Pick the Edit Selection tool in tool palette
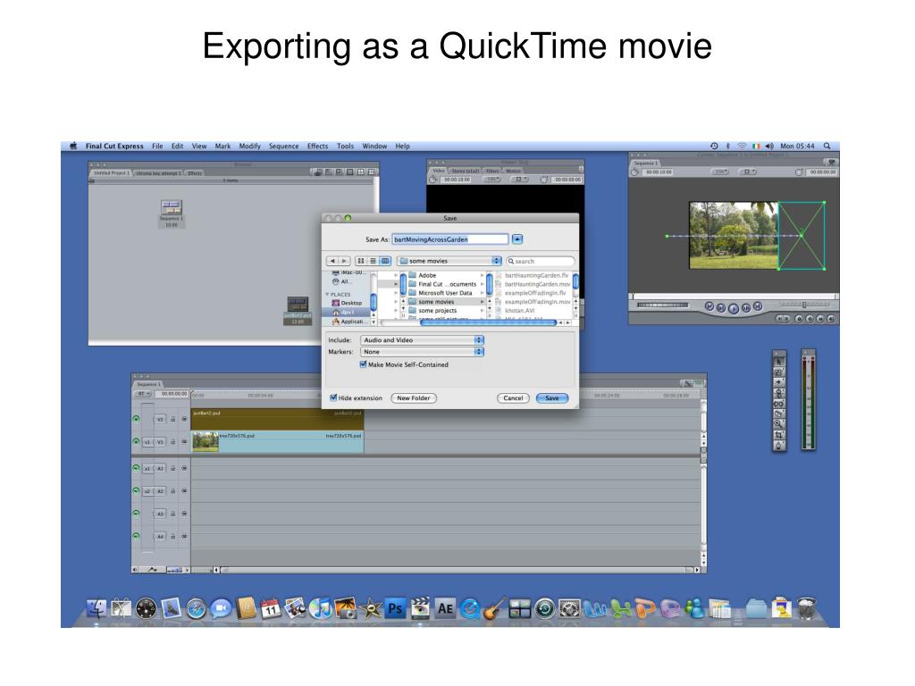Viewport: 915px width, 686px height. click(x=779, y=372)
